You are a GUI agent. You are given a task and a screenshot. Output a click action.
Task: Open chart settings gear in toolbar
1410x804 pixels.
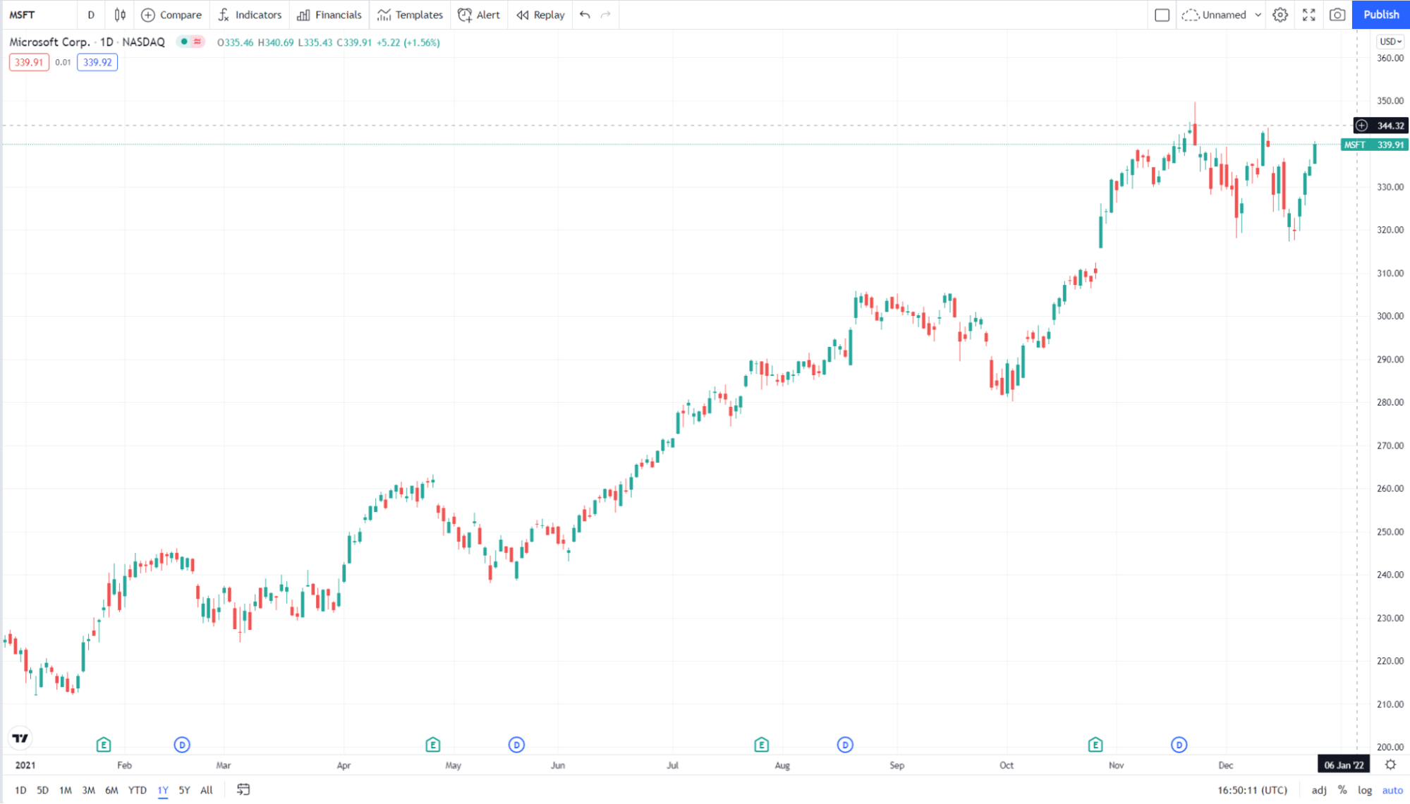pyautogui.click(x=1280, y=15)
